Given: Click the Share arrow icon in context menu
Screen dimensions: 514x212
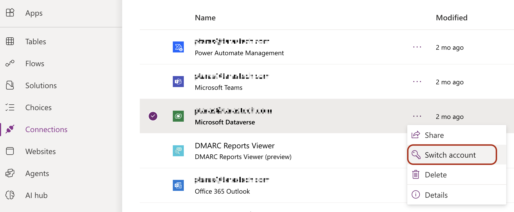Looking at the screenshot, I should 416,135.
